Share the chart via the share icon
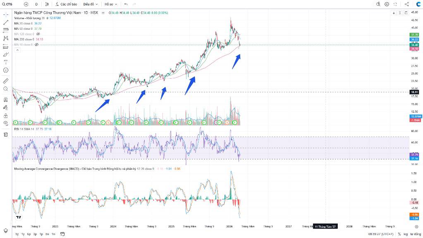The image size is (423, 238). coord(406,4)
